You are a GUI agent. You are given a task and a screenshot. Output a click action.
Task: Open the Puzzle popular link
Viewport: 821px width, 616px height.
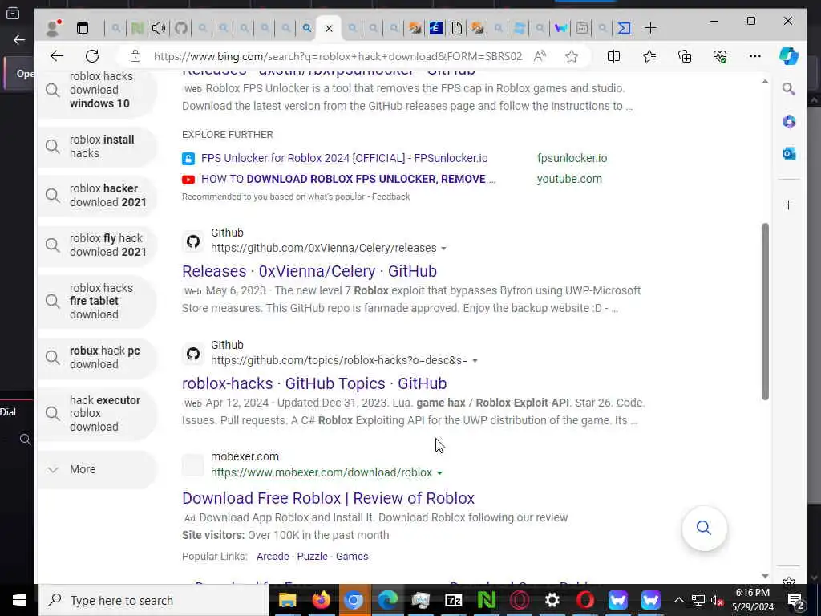pos(312,557)
